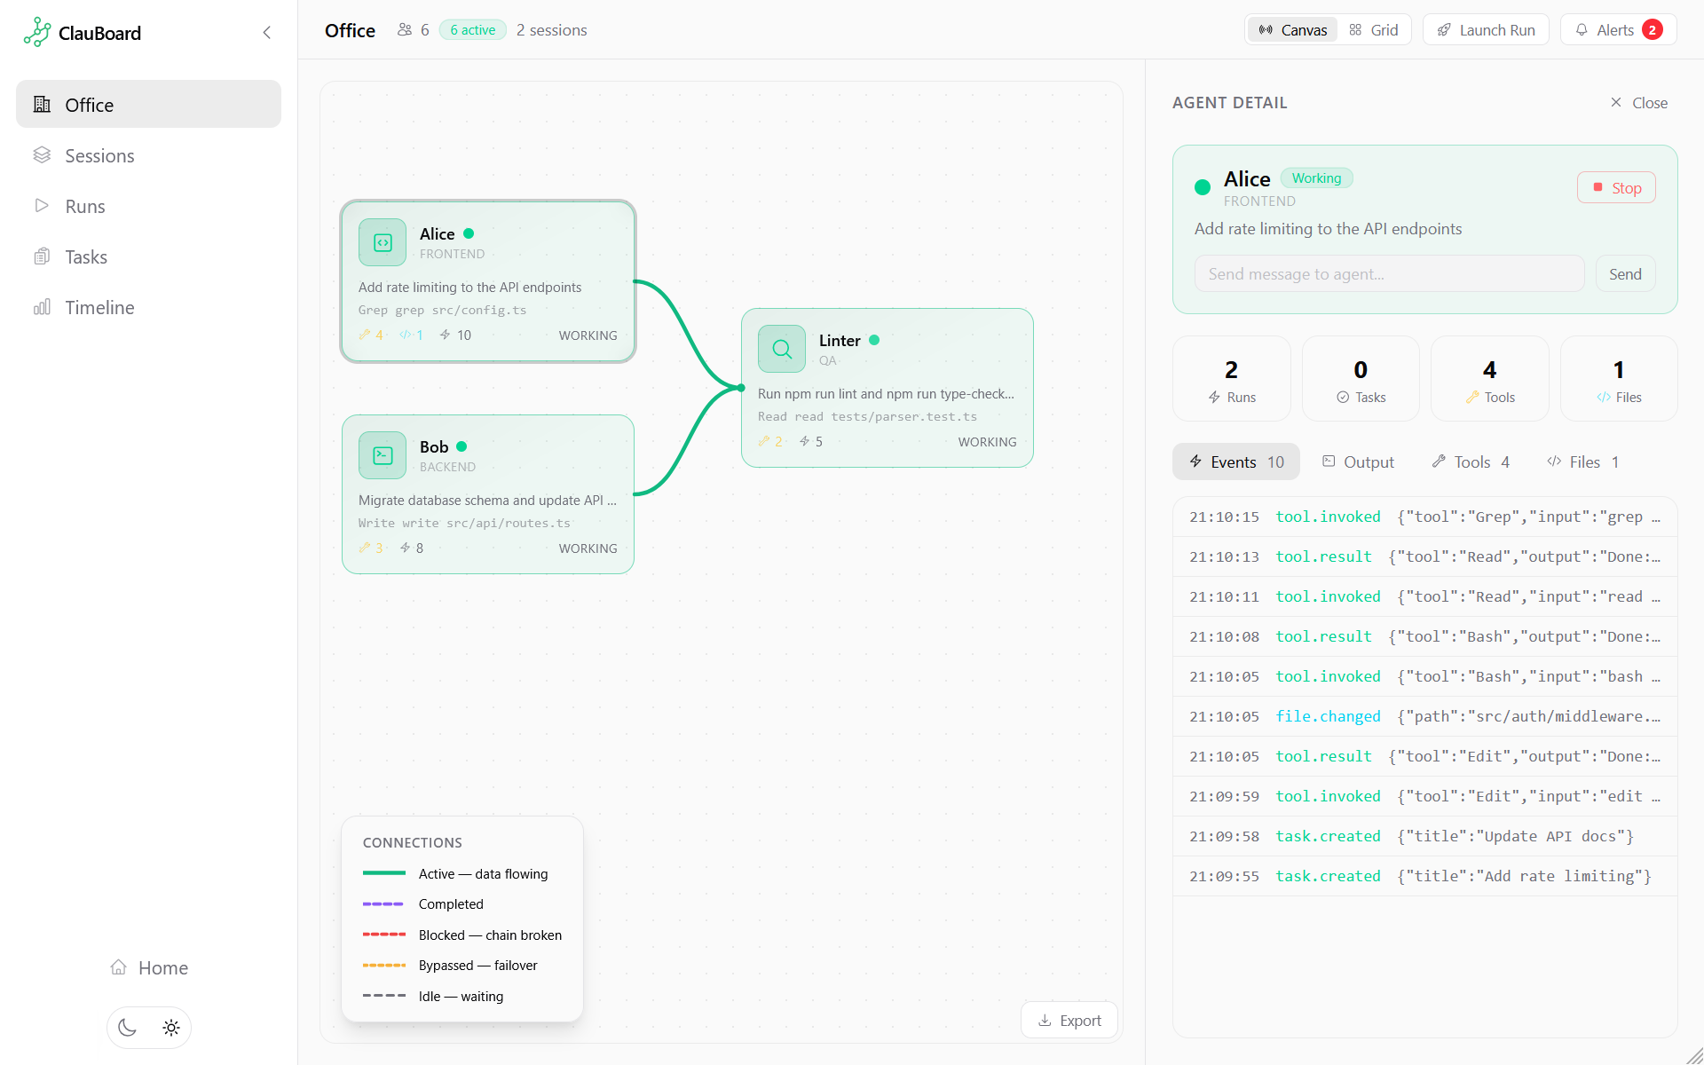Switch to dark mode with moon toggle
The height and width of the screenshot is (1065, 1704).
click(126, 1027)
